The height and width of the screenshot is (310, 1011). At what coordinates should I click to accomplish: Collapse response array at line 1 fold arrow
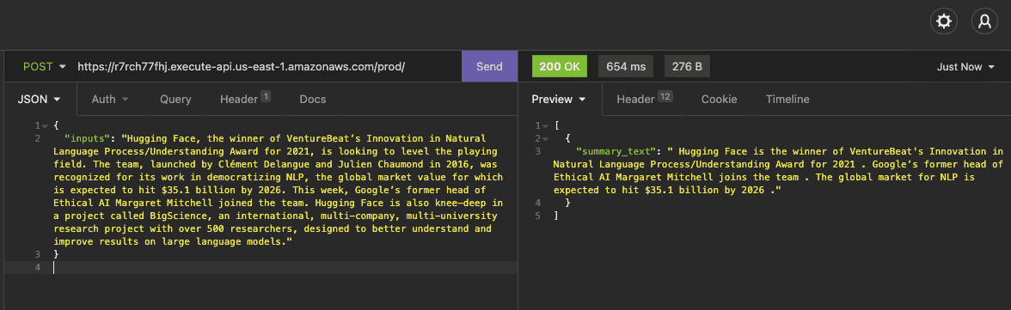pyautogui.click(x=546, y=125)
